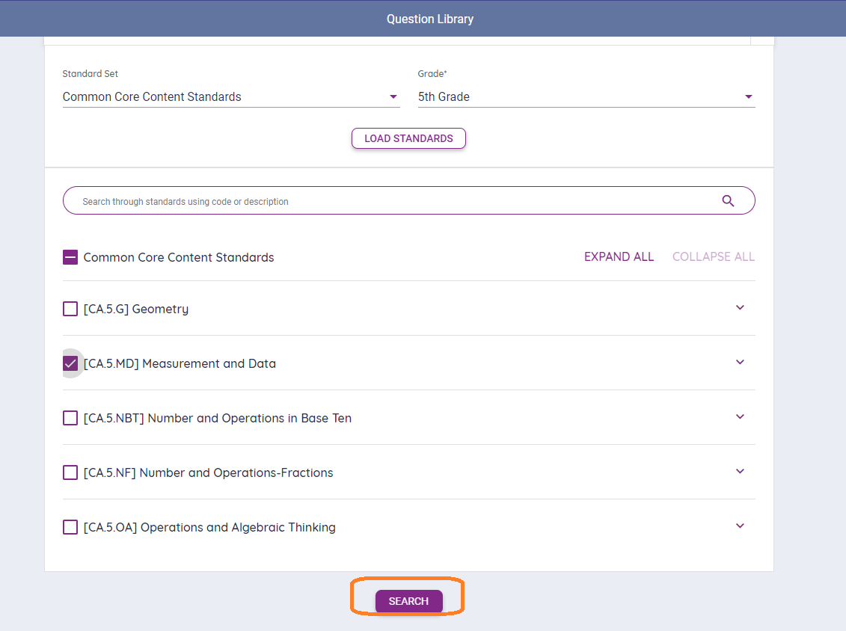Click the Load Standards button
The height and width of the screenshot is (631, 846).
[x=408, y=138]
